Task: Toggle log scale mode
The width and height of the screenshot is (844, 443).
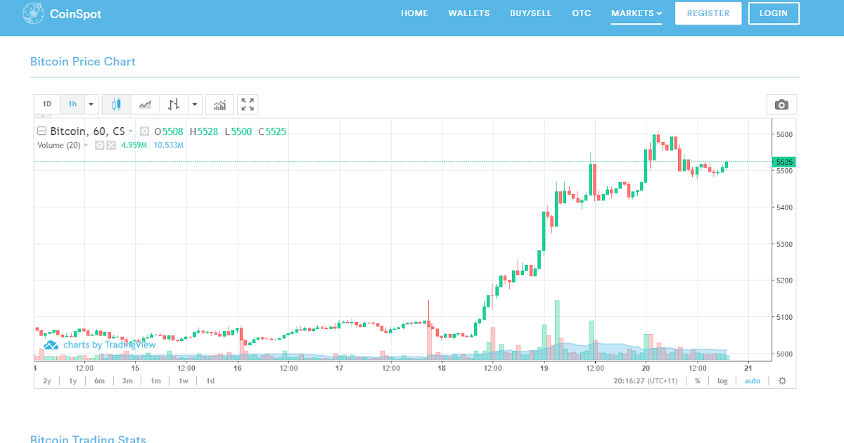Action: pos(722,380)
